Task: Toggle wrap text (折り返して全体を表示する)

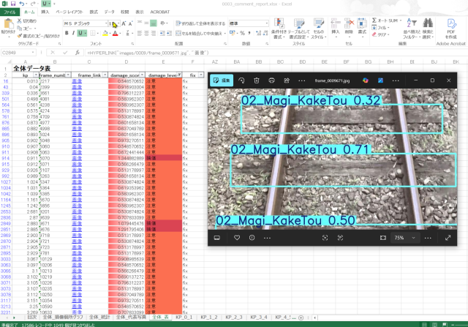Action: (x=200, y=23)
